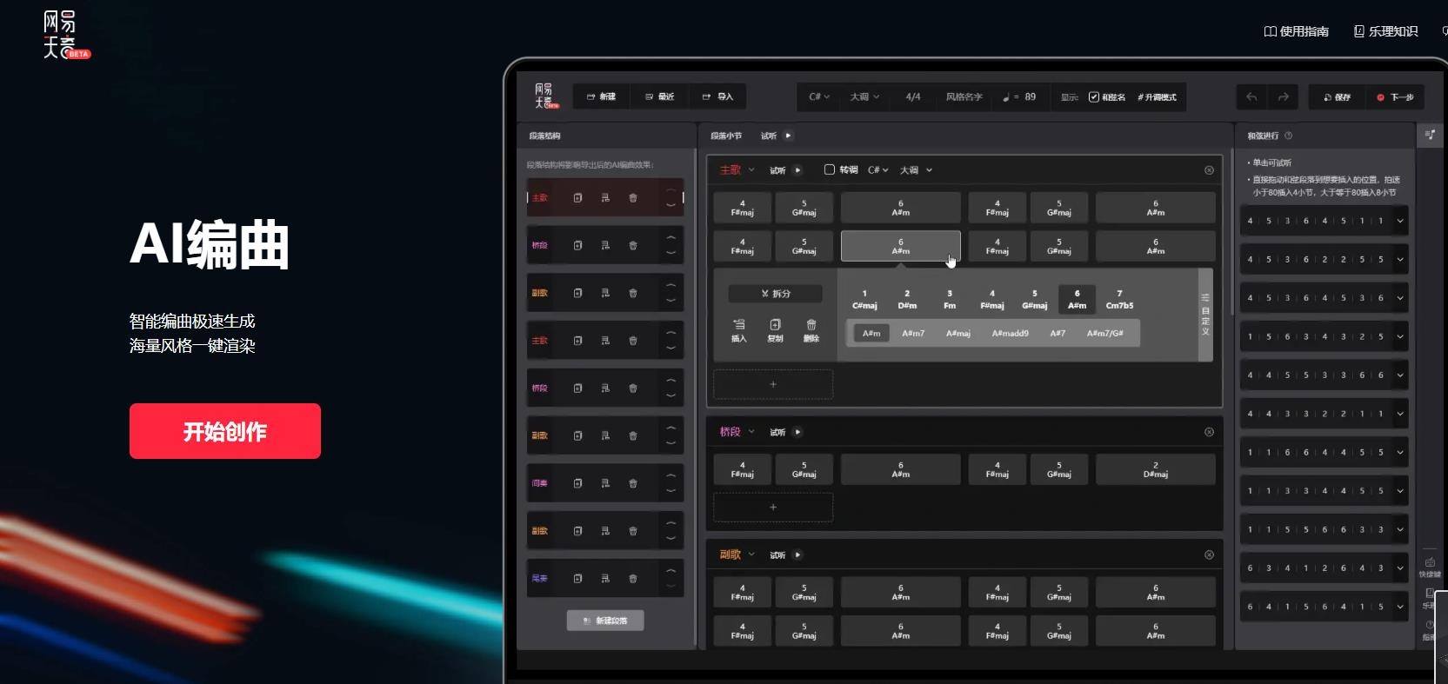Click the help icon beside 和弦进行
Image resolution: width=1448 pixels, height=684 pixels.
[1288, 136]
